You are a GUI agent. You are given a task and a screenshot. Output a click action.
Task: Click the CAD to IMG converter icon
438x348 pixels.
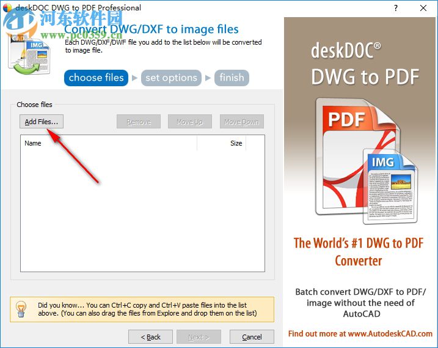29,55
